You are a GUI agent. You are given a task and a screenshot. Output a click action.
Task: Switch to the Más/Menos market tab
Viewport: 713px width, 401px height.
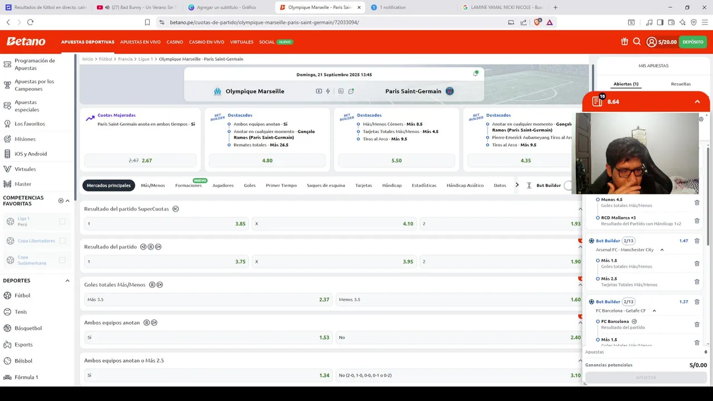coord(153,185)
